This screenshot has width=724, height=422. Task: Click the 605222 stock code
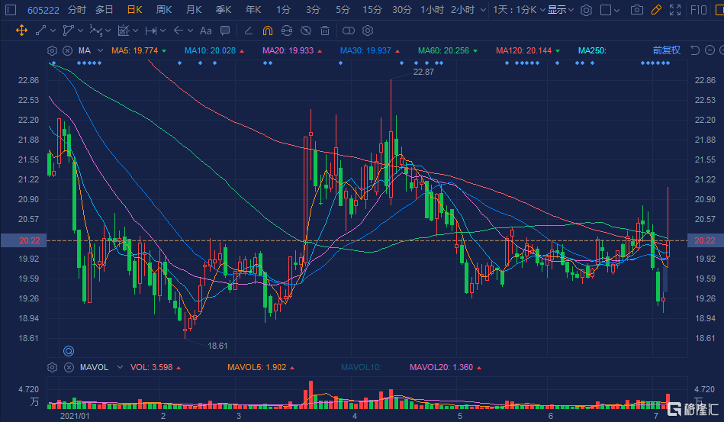[43, 10]
